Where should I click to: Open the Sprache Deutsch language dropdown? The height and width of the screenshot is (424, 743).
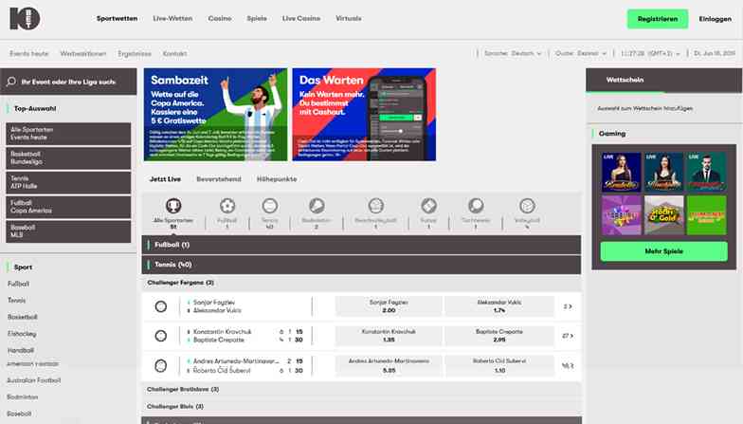point(512,53)
